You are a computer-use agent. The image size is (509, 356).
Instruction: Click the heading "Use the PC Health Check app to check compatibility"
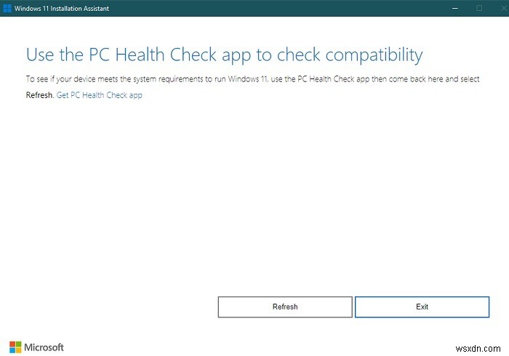click(x=224, y=54)
